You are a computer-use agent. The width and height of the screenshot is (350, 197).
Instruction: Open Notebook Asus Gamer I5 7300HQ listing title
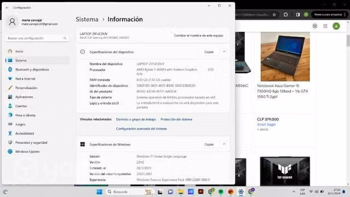click(283, 91)
